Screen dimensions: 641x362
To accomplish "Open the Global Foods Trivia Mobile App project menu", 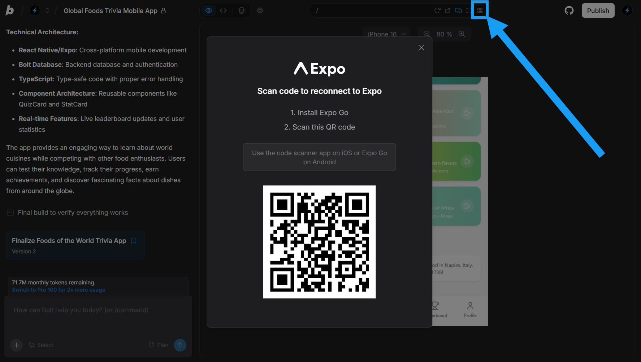I will [x=111, y=11].
